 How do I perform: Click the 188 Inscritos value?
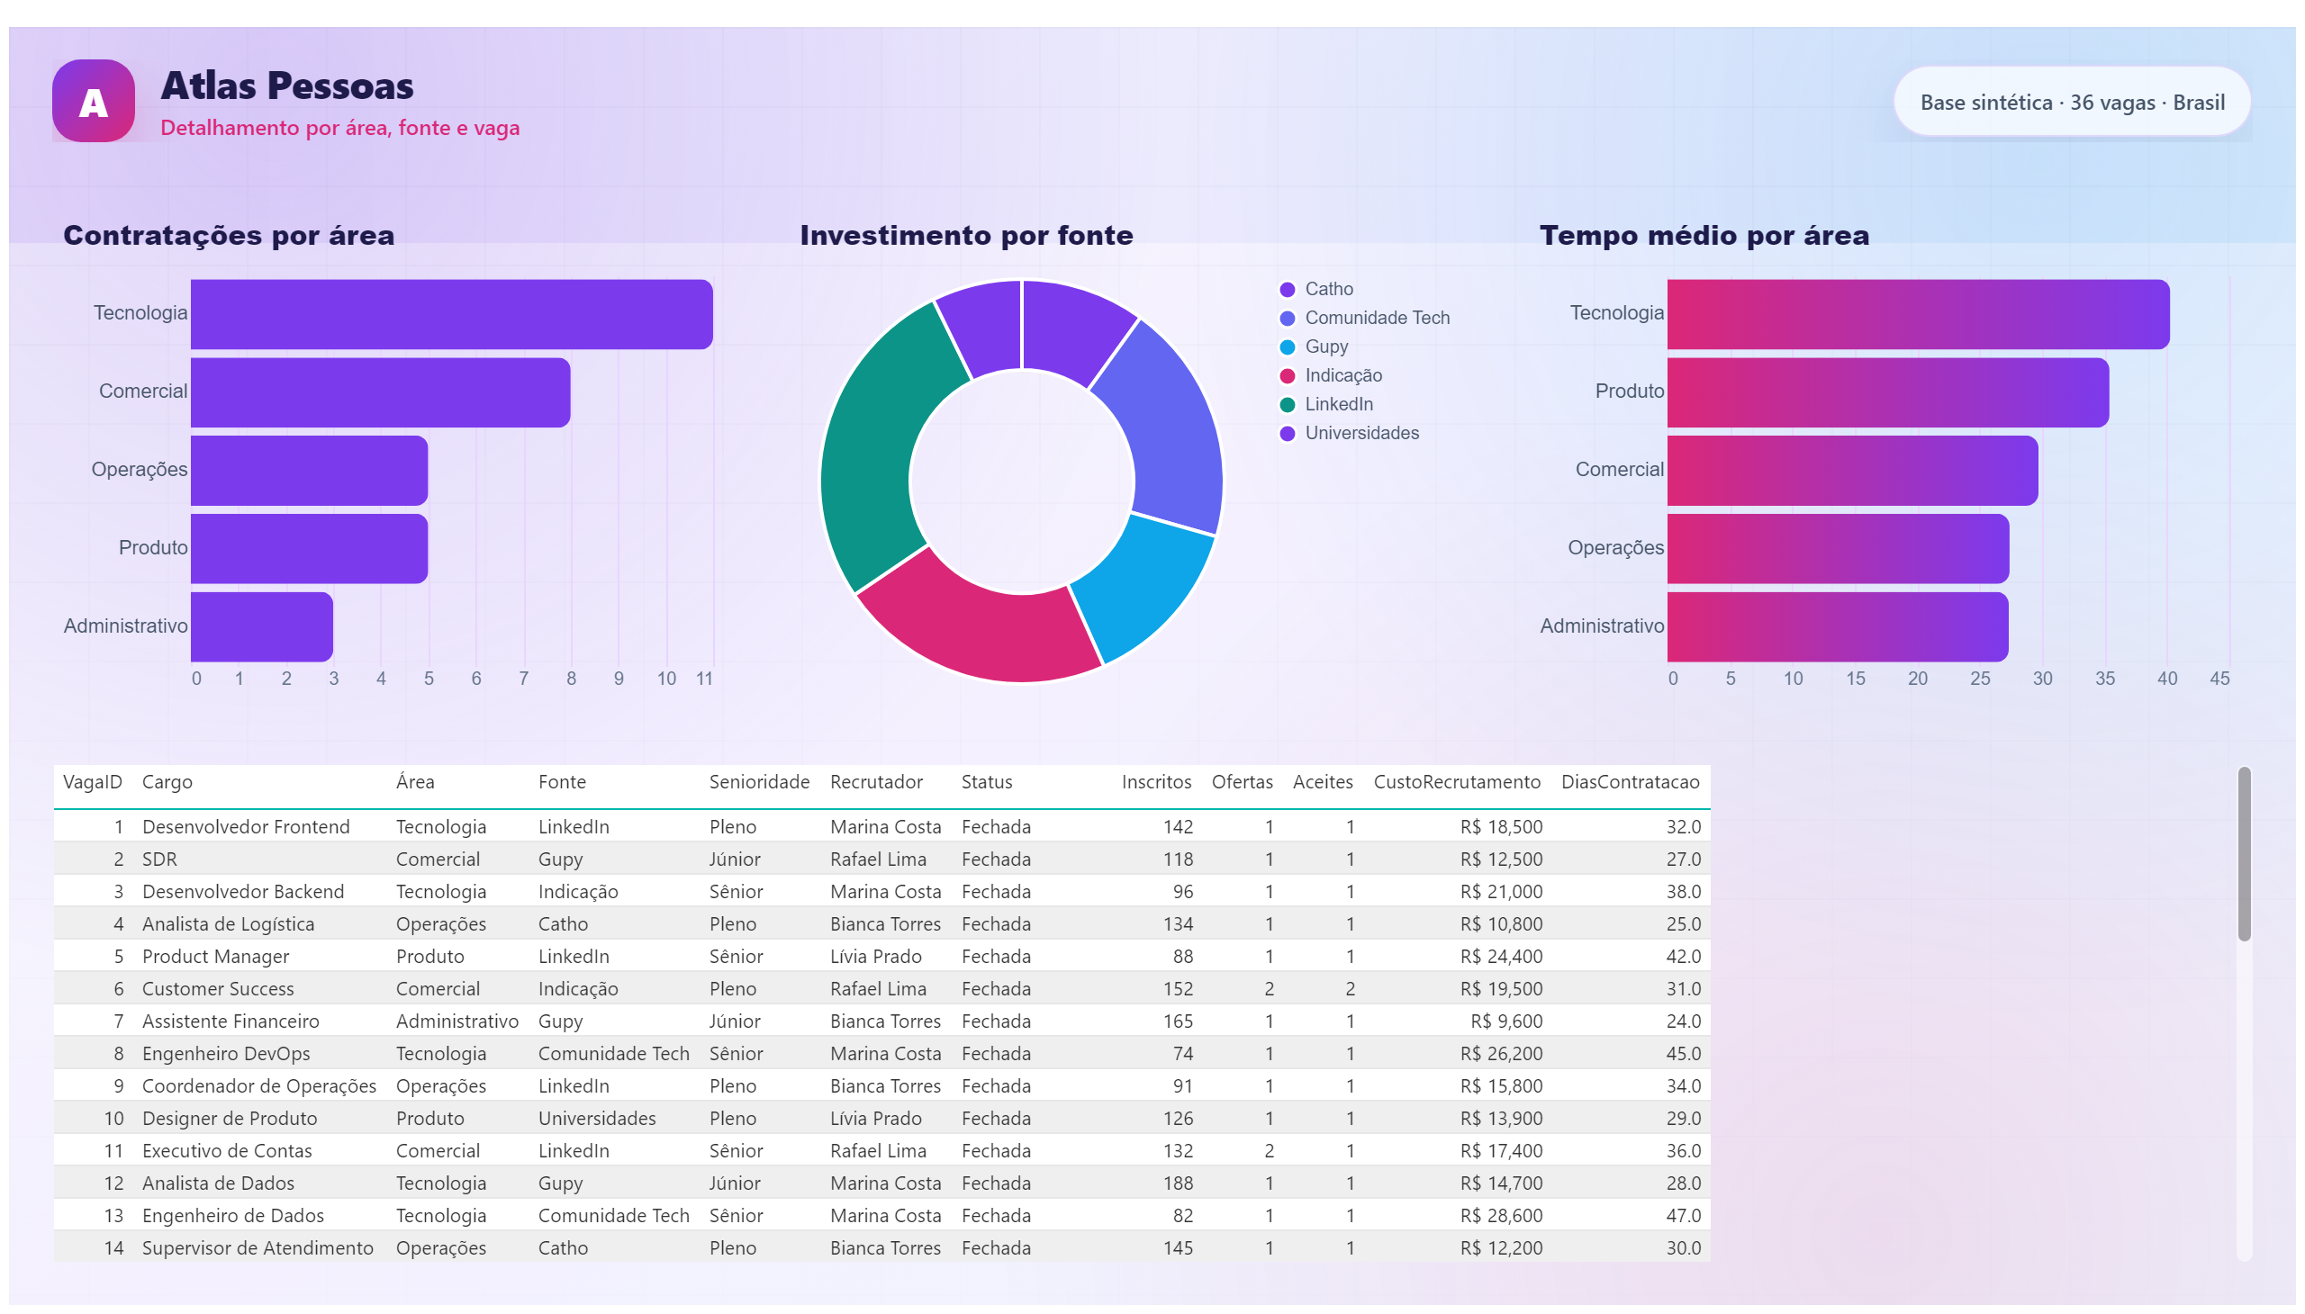tap(1178, 1183)
